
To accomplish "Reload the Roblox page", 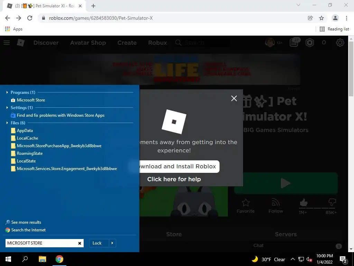I will pos(30,18).
